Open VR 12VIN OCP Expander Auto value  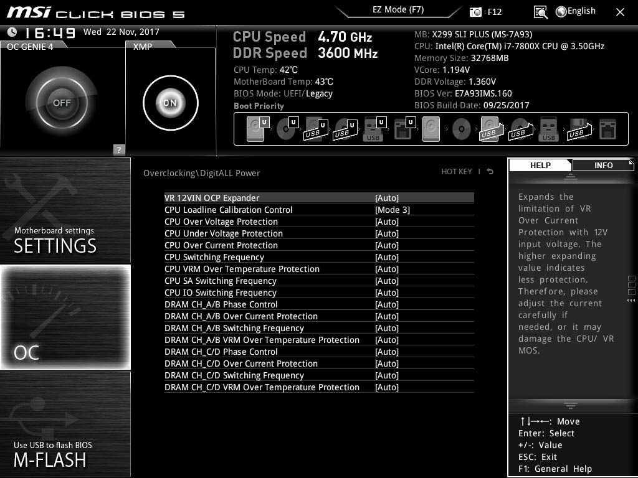point(386,198)
